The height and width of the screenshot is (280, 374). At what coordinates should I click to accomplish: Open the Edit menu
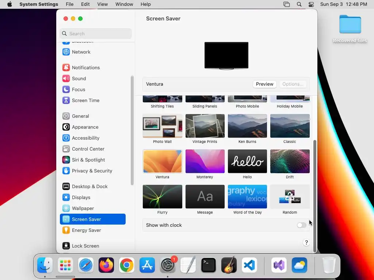85,4
